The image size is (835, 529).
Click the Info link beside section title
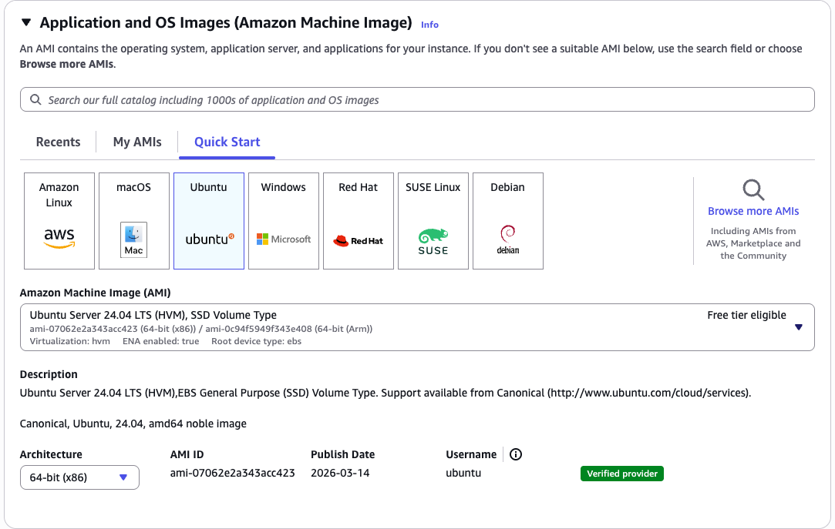tap(429, 25)
